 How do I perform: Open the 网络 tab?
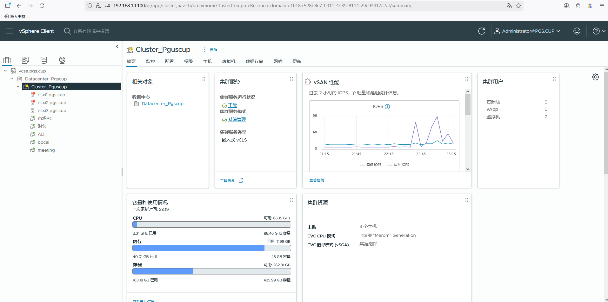[278, 61]
